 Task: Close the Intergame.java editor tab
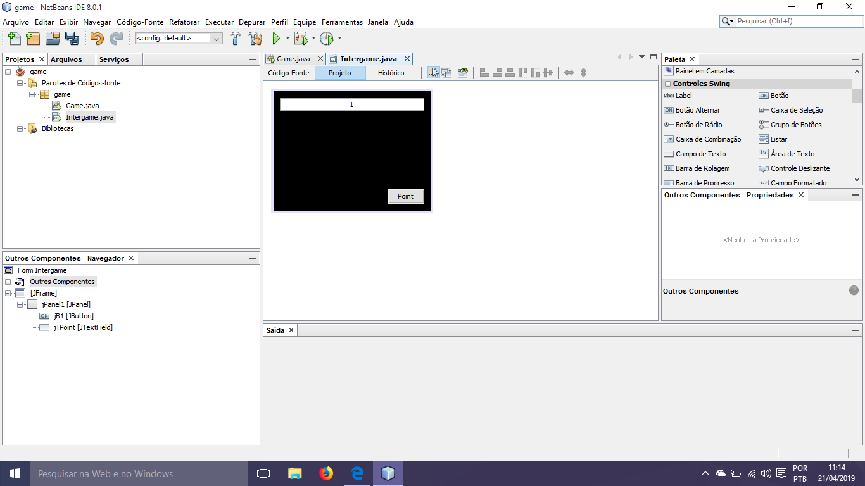[x=407, y=59]
